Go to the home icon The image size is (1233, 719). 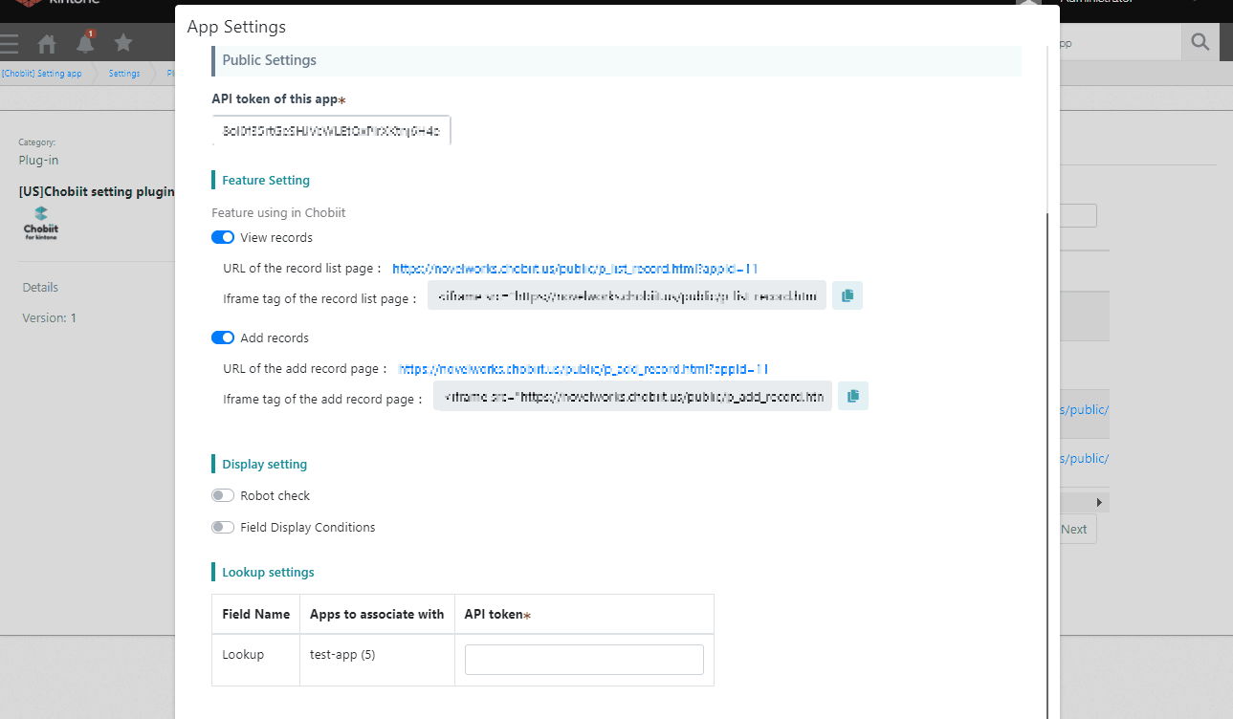point(47,43)
